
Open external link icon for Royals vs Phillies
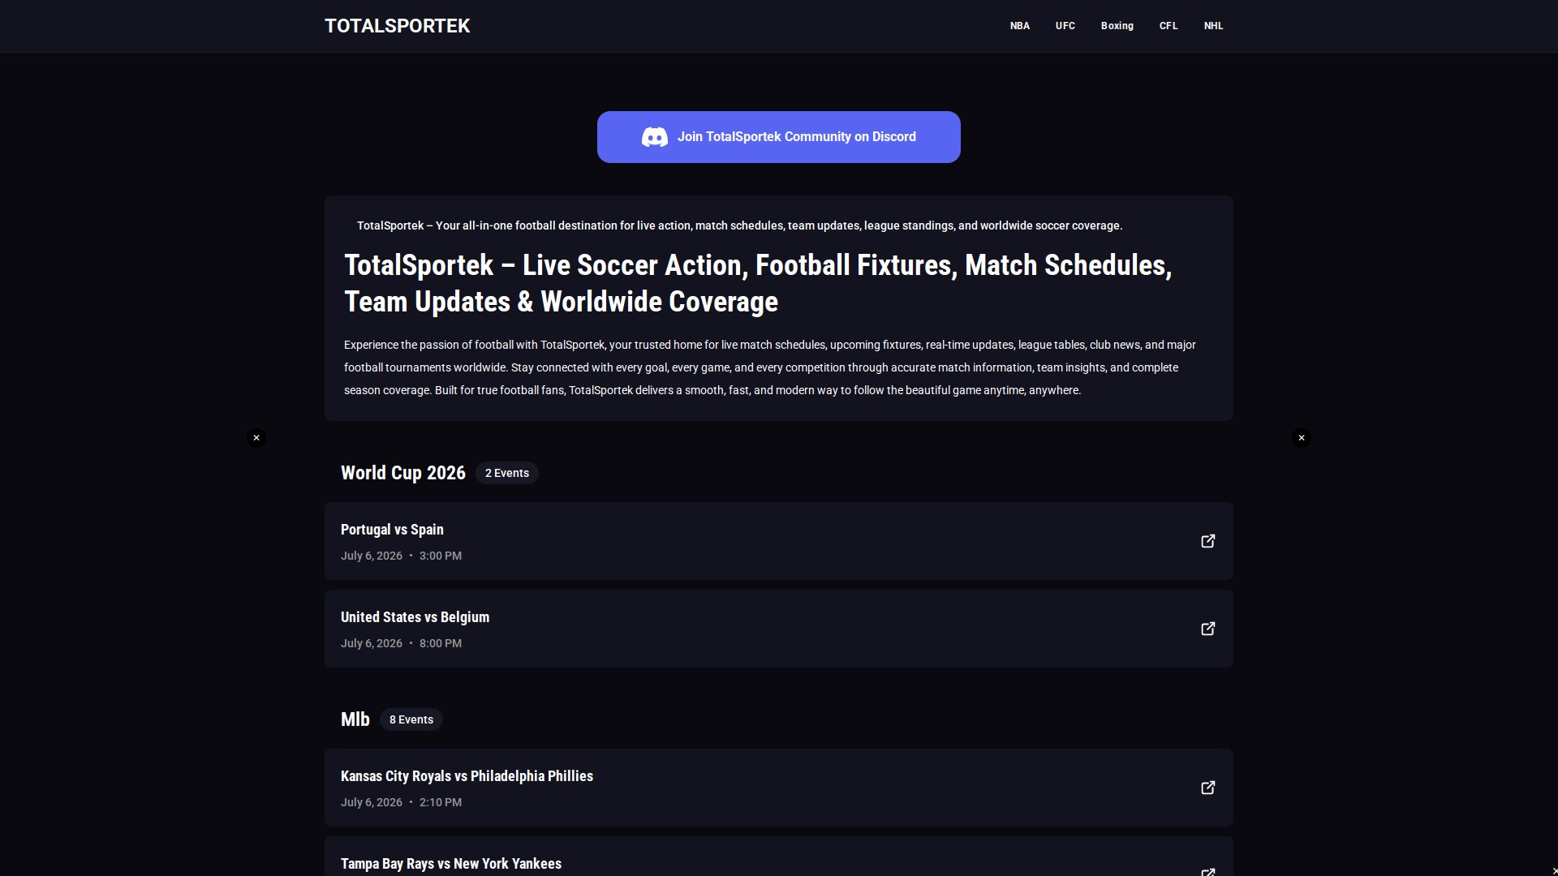1207,788
